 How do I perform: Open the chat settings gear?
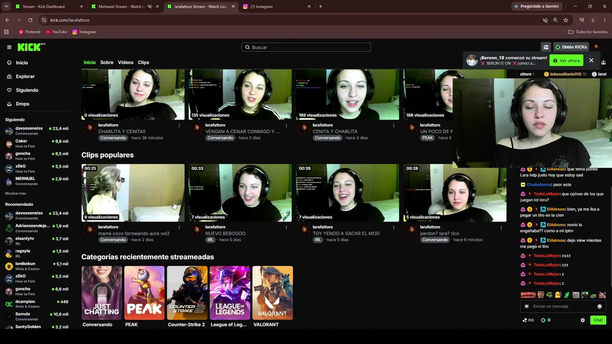coord(582,320)
